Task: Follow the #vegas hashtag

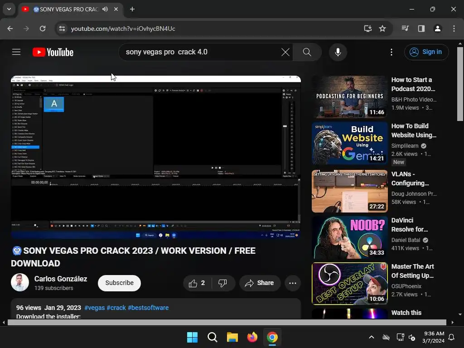Action: (94, 308)
